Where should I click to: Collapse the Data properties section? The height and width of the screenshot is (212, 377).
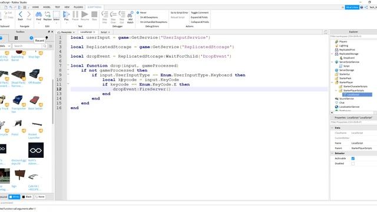pyautogui.click(x=332, y=128)
